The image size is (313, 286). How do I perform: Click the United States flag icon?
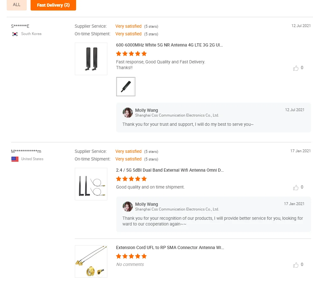tap(15, 159)
